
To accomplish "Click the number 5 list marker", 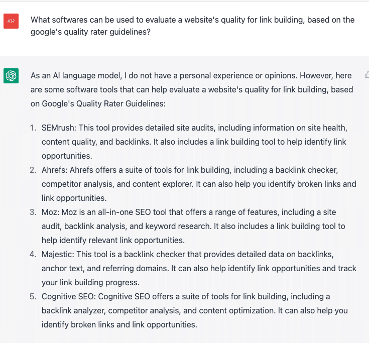I will [33, 296].
